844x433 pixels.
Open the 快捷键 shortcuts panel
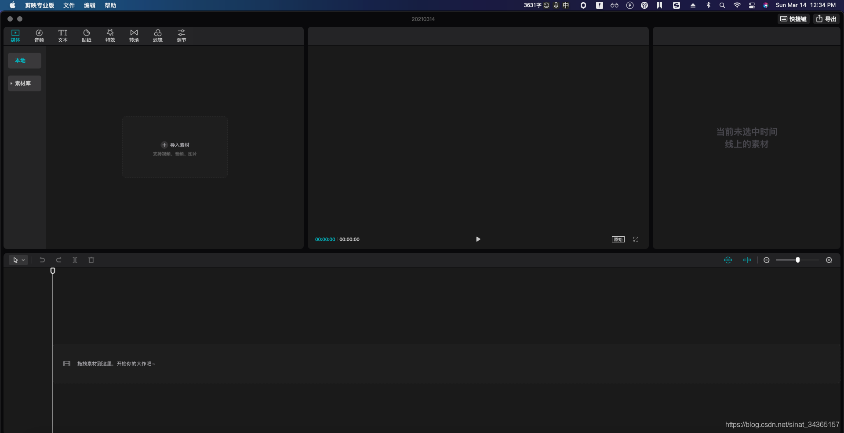(793, 19)
